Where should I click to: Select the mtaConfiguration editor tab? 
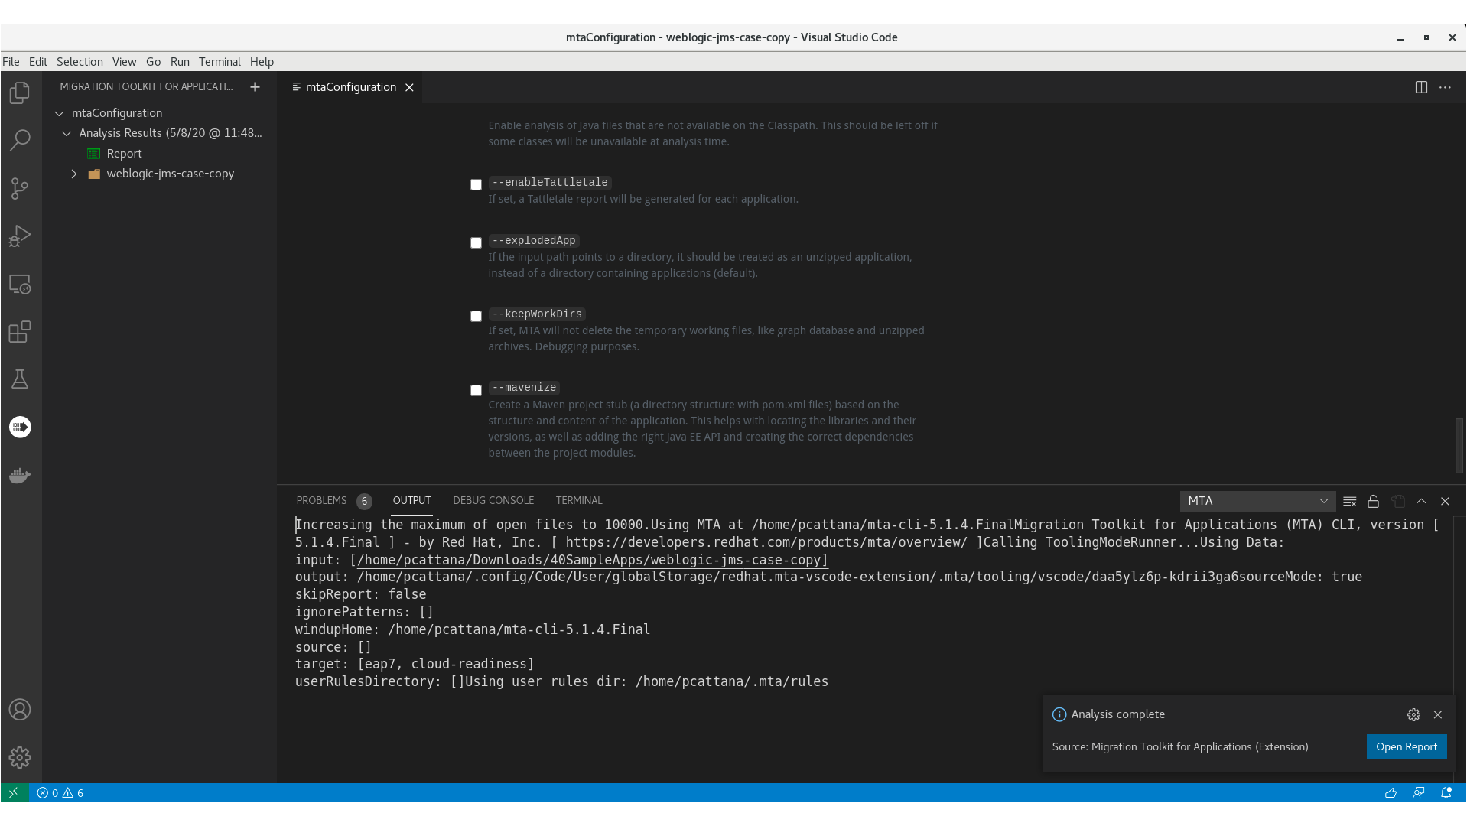(351, 87)
